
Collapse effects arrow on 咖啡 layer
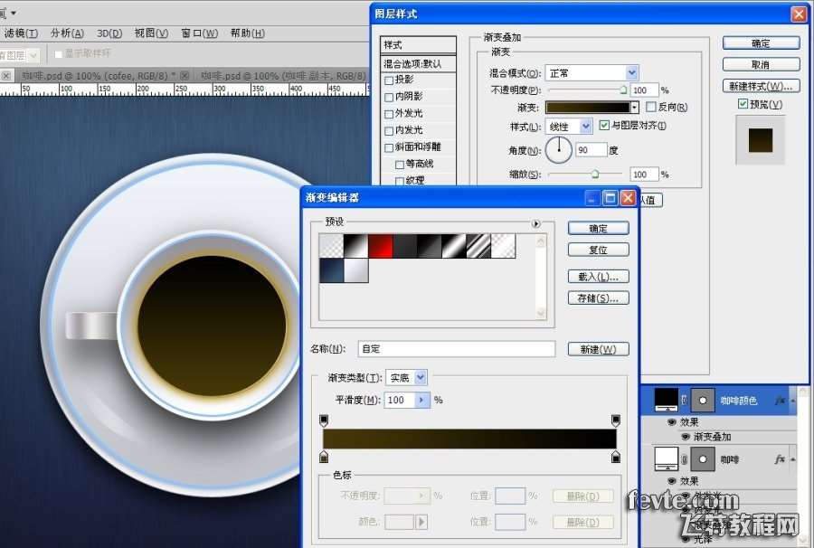pos(792,459)
